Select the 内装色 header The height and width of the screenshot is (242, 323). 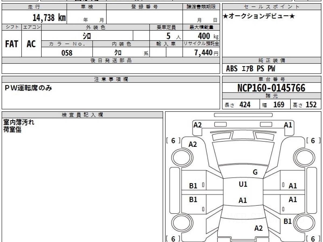(121, 44)
